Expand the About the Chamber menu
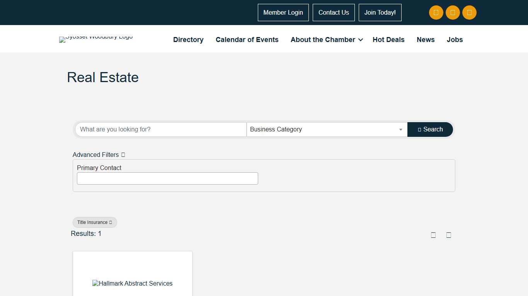The width and height of the screenshot is (528, 296). pos(327,40)
